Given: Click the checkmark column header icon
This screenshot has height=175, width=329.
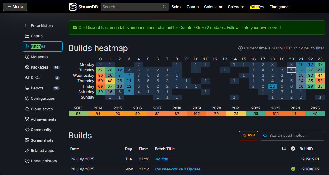Looking at the screenshot, I should coord(293,149).
